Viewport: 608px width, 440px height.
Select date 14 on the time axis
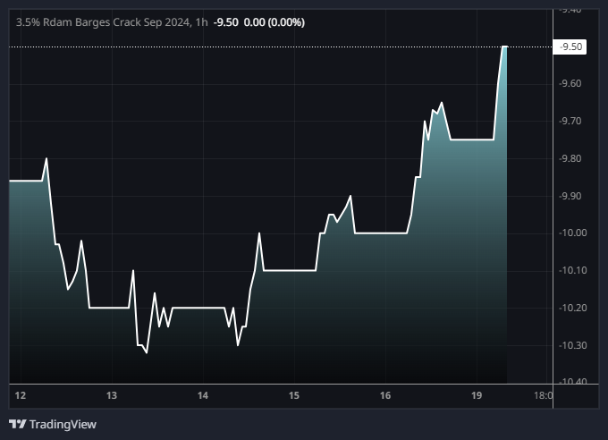203,395
